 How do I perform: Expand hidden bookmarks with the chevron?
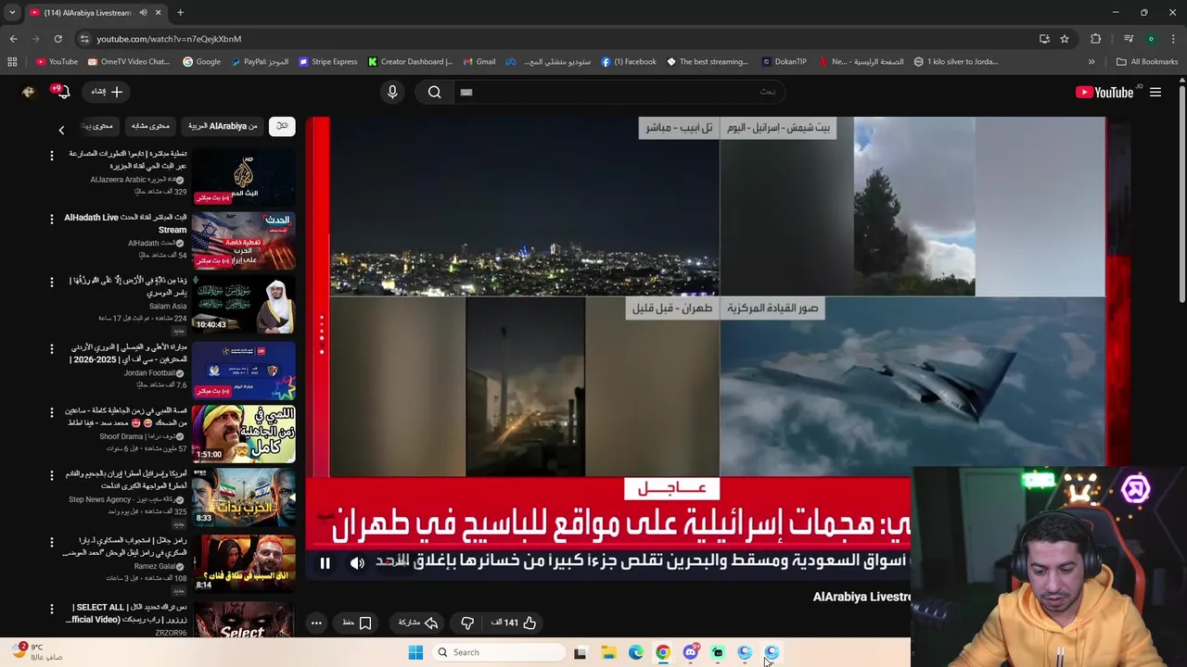[1091, 62]
